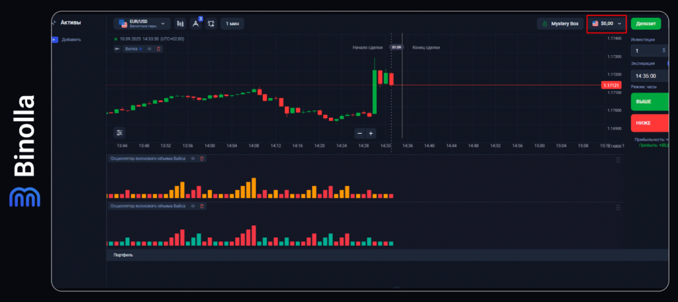Delete first Weis wave oscillator indicator
Screen dimensions: 678x302
pyautogui.click(x=202, y=158)
